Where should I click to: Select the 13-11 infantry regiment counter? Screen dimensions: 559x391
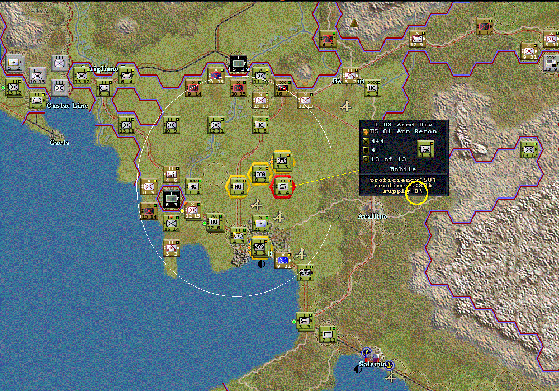coord(126,125)
